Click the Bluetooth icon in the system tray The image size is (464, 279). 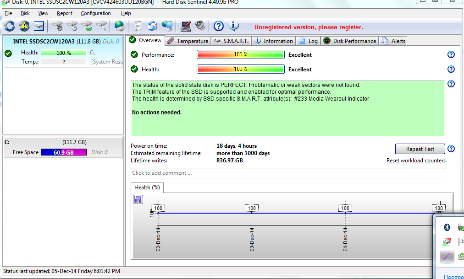point(447,227)
